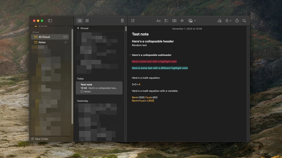282x158 pixels.
Task: Share the note
Action: point(237,21)
